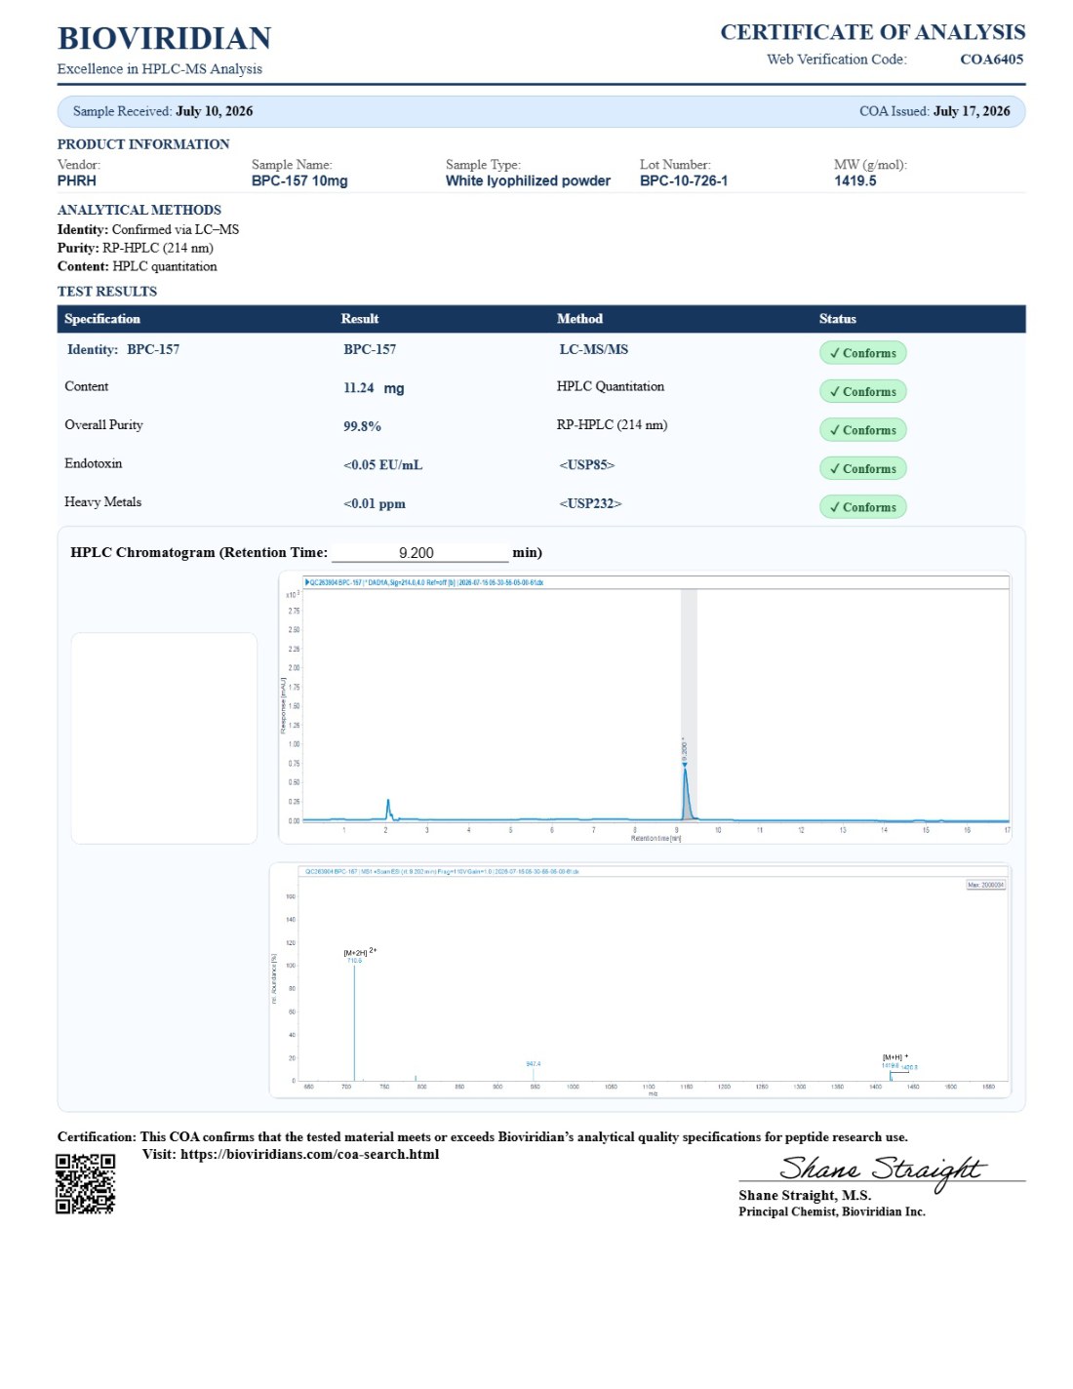Screen dimensions: 1073x1389
Task: Click the Conforms badge in Overall Purity row
Action: 863,430
